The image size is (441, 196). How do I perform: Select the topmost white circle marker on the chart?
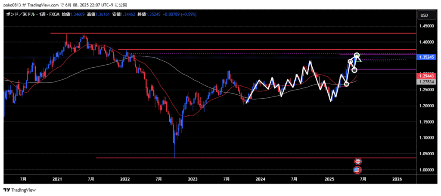(x=357, y=56)
